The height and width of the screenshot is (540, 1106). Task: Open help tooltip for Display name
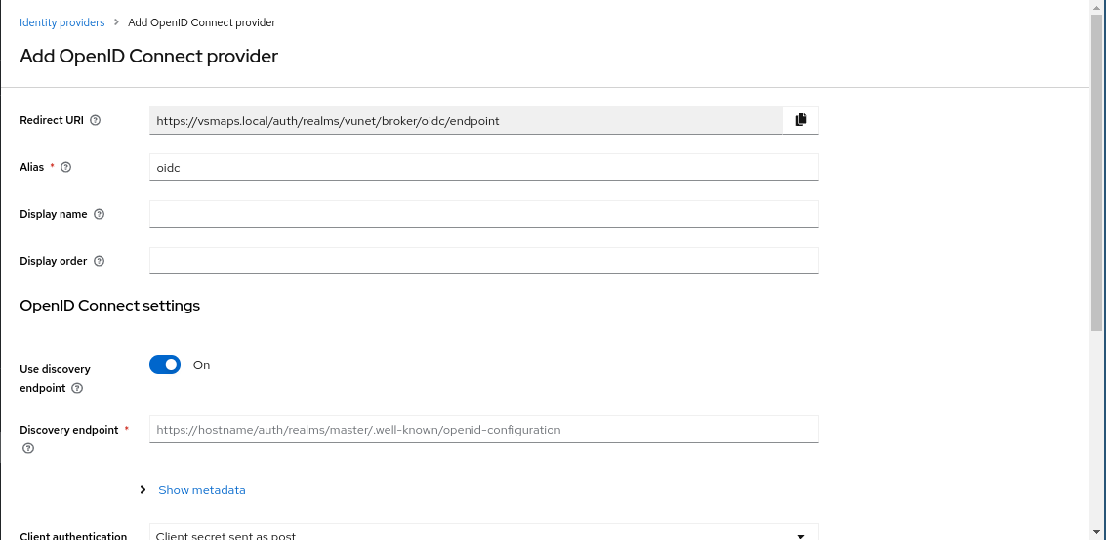point(99,215)
